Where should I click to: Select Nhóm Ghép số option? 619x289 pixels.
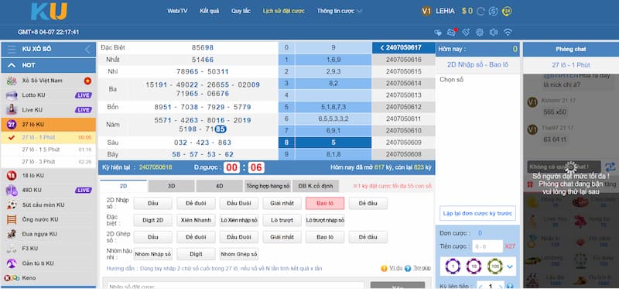coord(239,254)
